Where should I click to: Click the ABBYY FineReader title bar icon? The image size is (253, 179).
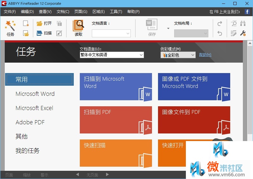[x=4, y=3]
